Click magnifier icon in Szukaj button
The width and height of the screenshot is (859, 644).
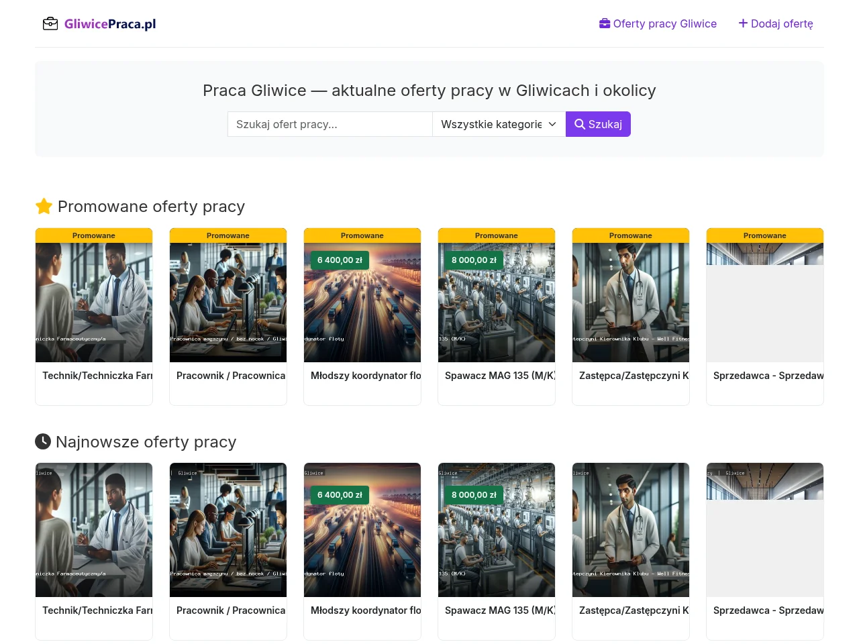[x=580, y=124]
